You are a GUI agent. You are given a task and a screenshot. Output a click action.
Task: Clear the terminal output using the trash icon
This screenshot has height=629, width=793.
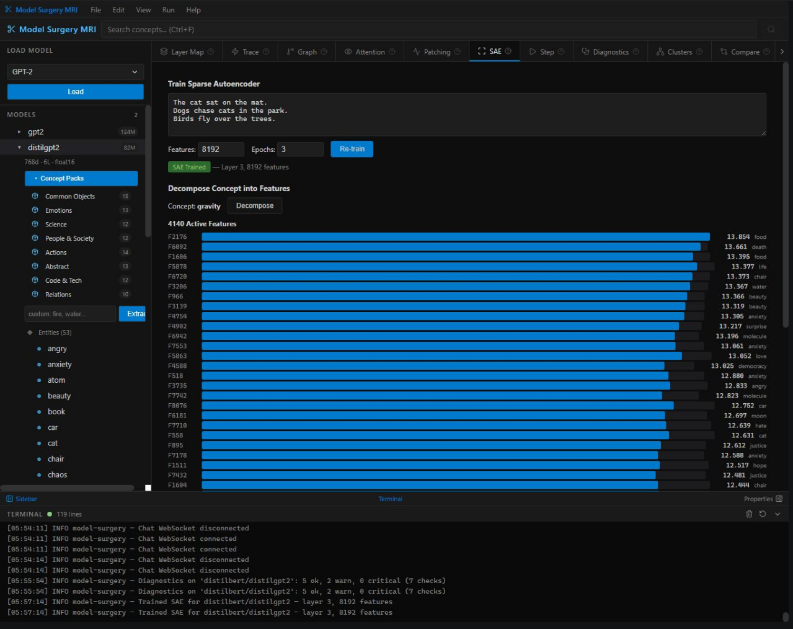[748, 514]
